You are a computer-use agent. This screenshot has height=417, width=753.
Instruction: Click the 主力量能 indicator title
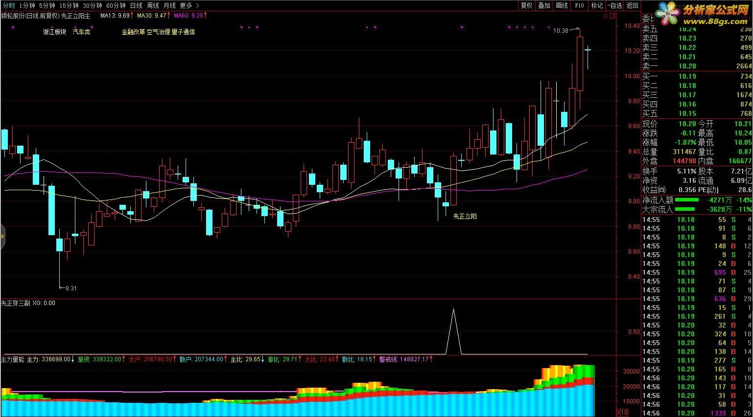pos(12,359)
